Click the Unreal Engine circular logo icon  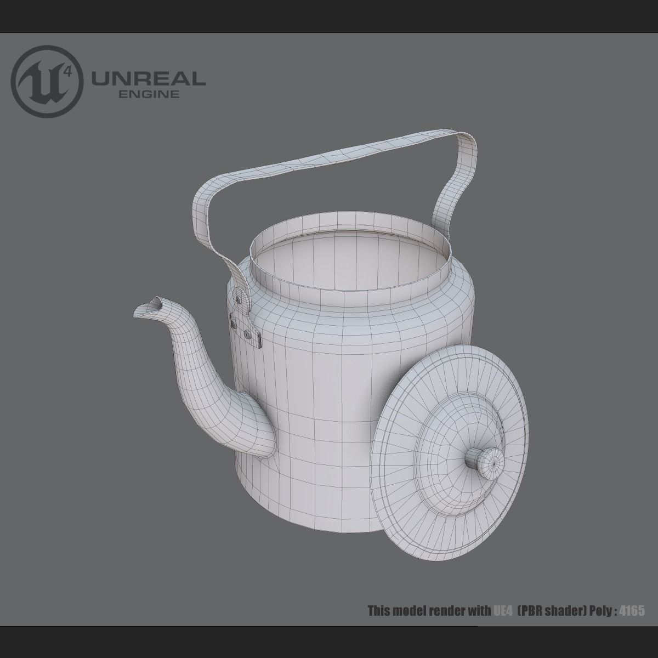[x=47, y=81]
